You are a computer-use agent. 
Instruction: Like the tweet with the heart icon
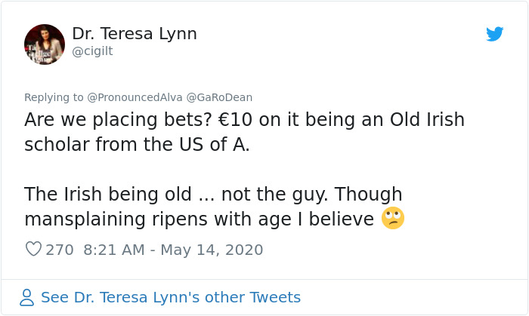click(x=33, y=250)
